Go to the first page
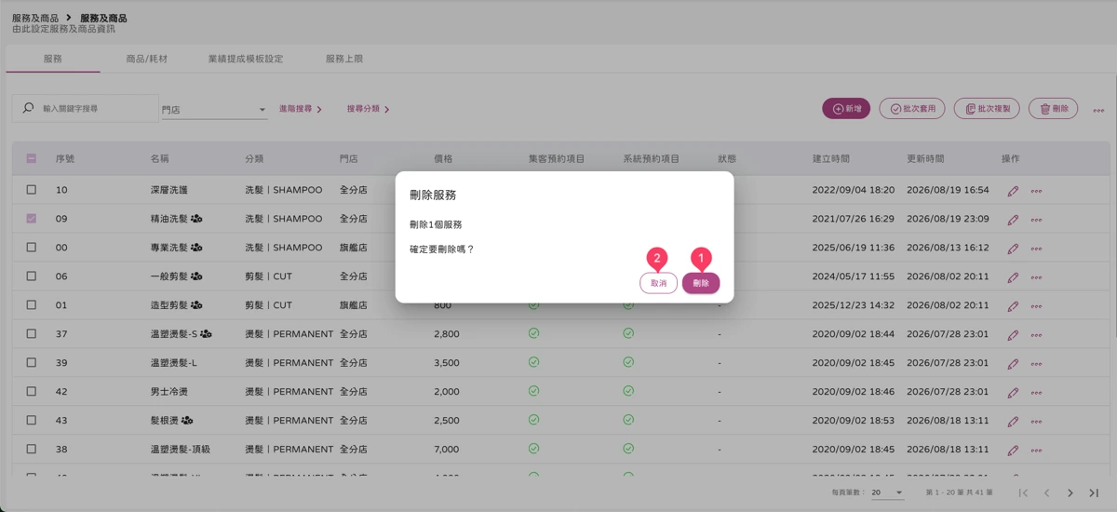This screenshot has height=512, width=1117. coord(1023,492)
